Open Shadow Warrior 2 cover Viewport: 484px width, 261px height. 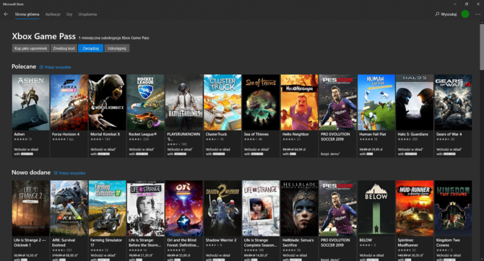tap(222, 208)
